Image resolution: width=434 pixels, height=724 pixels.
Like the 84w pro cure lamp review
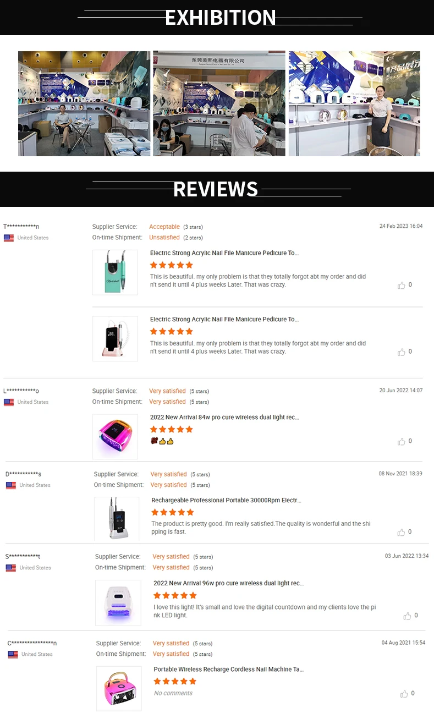point(402,441)
